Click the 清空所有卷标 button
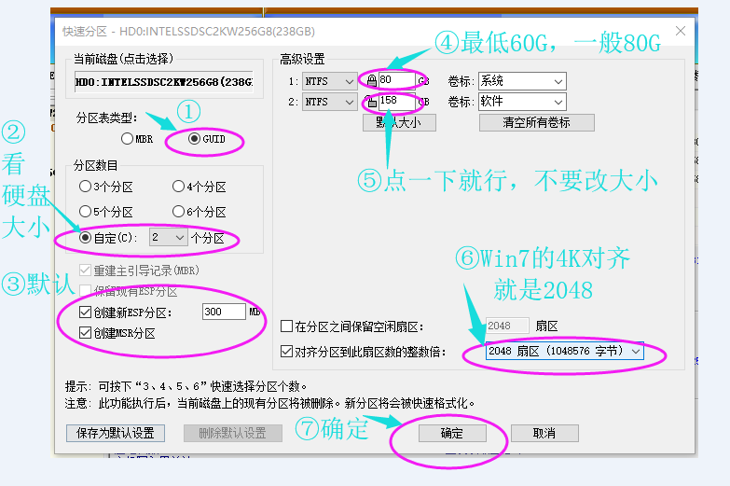 coord(536,122)
